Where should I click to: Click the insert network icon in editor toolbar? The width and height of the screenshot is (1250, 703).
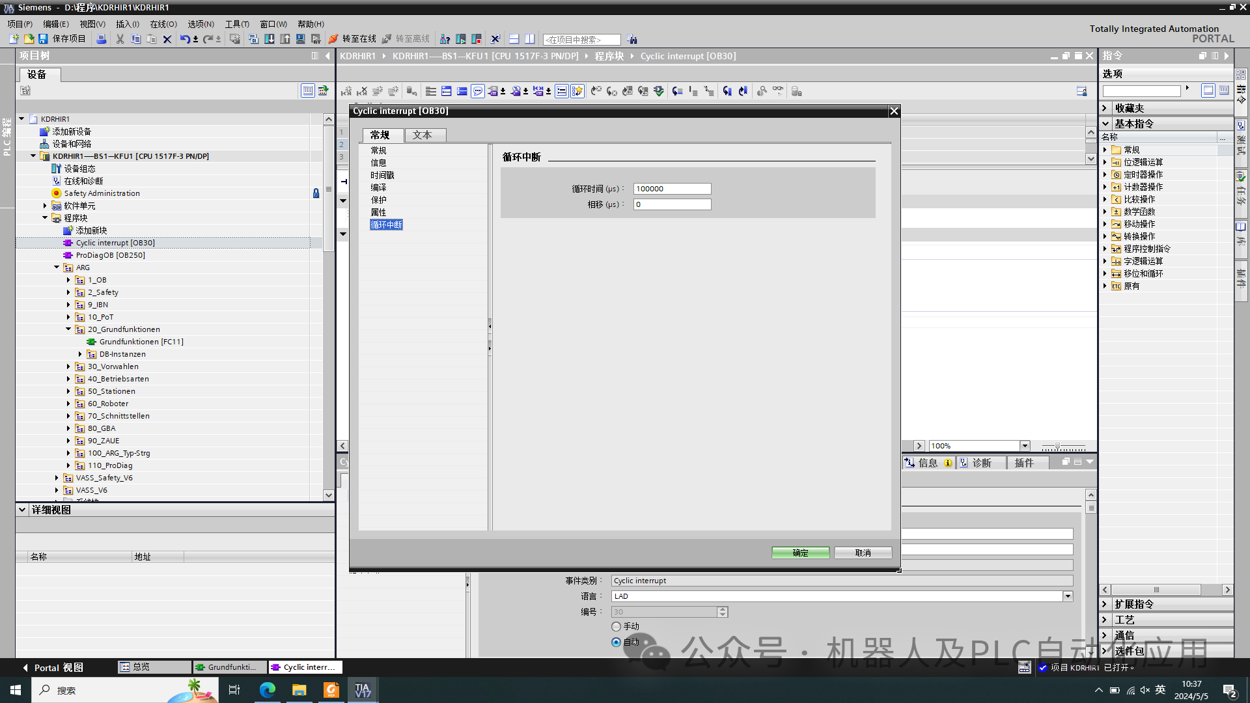click(346, 91)
